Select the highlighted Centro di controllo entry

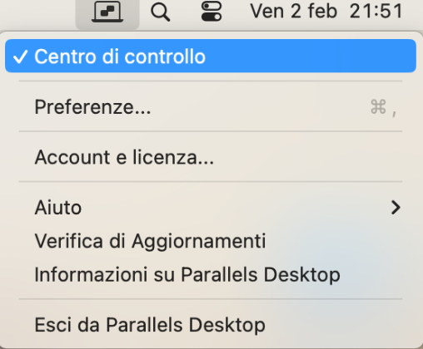pos(211,56)
